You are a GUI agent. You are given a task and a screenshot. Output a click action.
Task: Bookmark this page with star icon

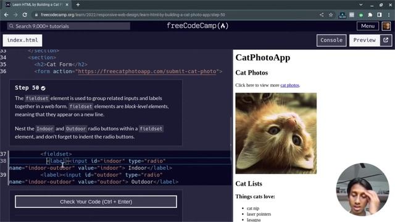[x=331, y=15]
